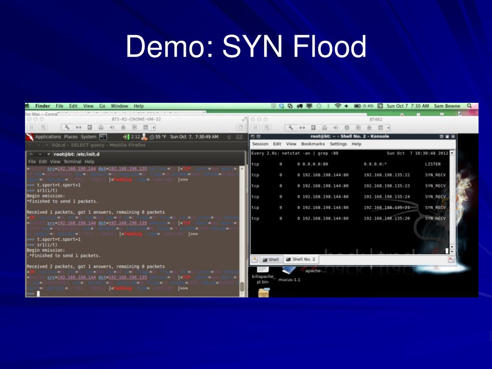
Task: Click 192.168.198.135:22 netstat row
Action: point(348,175)
